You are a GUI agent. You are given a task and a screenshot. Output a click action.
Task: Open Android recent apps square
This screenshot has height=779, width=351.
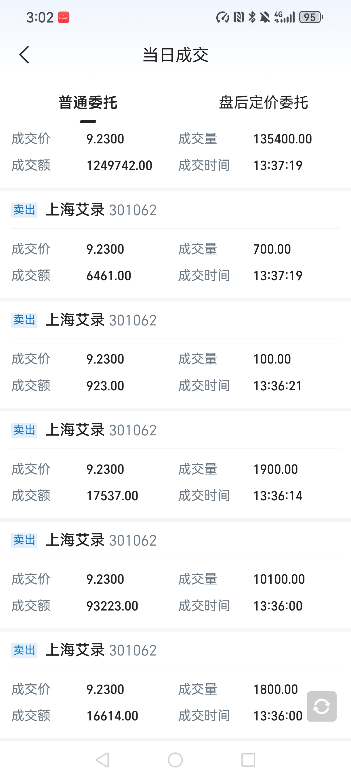click(248, 760)
